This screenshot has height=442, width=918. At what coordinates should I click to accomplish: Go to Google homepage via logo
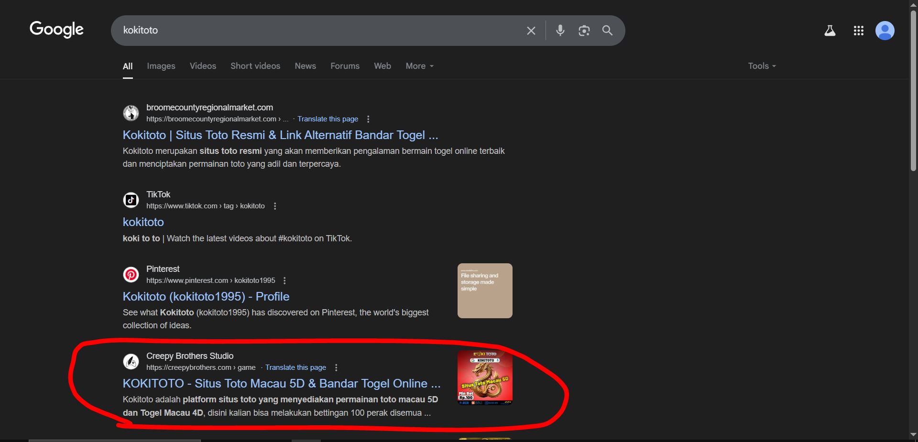56,29
